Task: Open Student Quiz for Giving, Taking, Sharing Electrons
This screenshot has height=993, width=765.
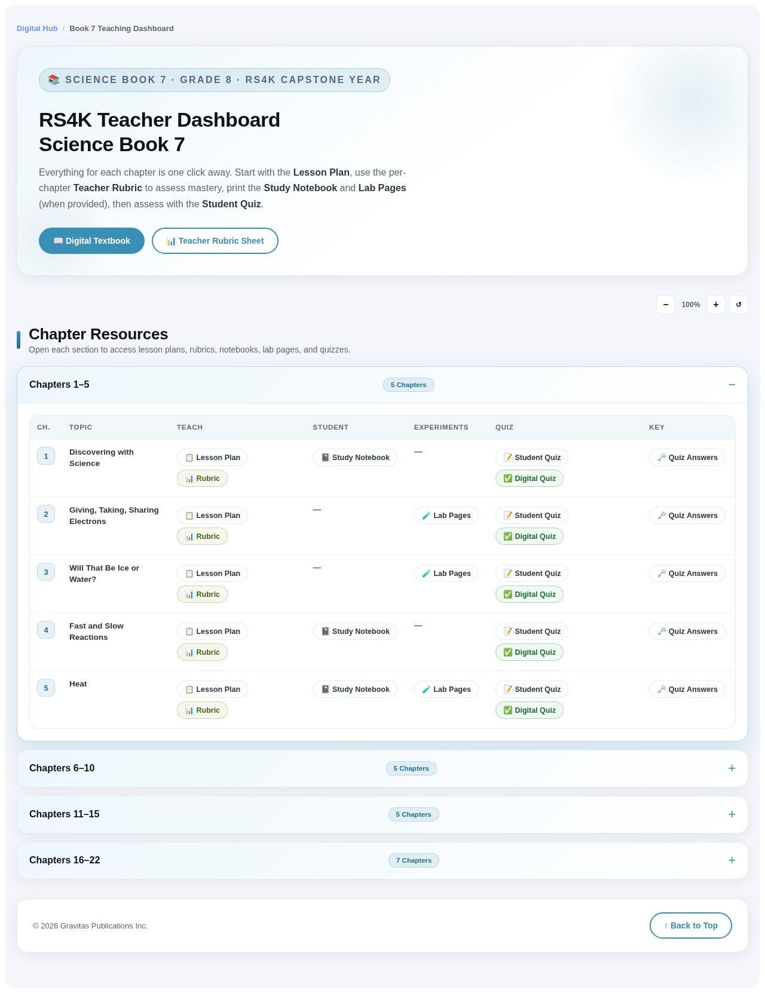Action: pyautogui.click(x=532, y=516)
